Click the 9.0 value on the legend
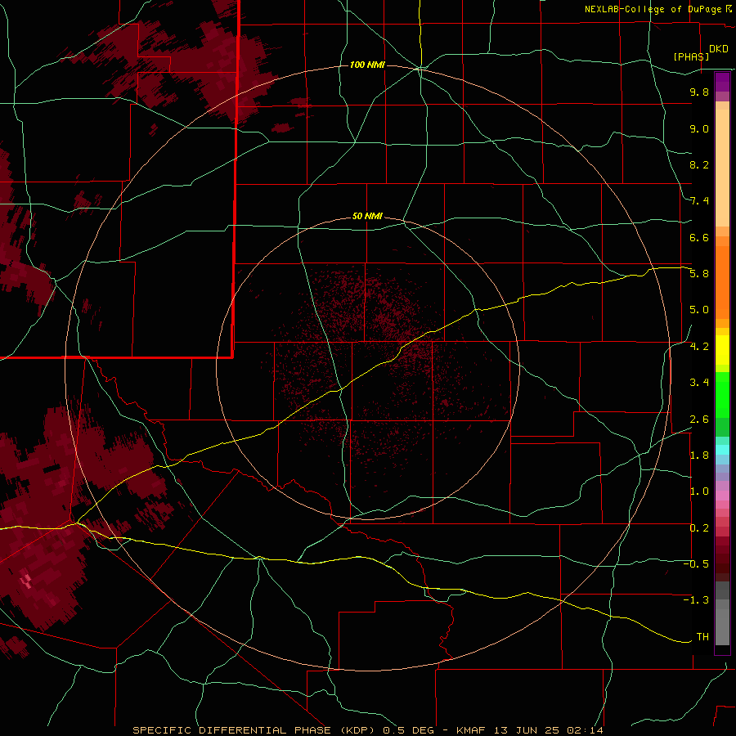 coord(699,128)
